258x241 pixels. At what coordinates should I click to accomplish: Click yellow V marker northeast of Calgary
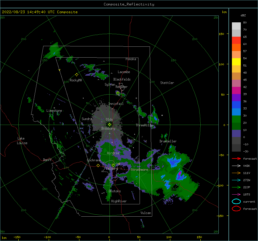tap(119, 164)
